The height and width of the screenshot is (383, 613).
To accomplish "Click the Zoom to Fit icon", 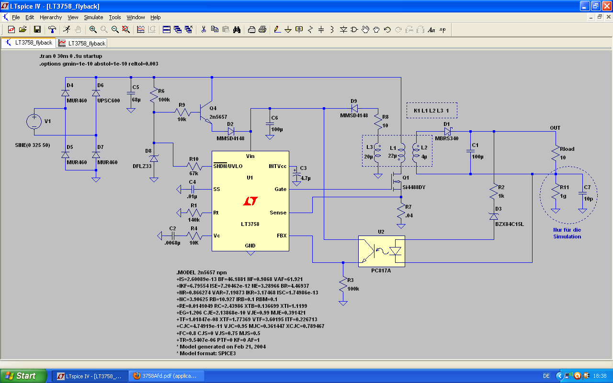I will pyautogui.click(x=126, y=29).
